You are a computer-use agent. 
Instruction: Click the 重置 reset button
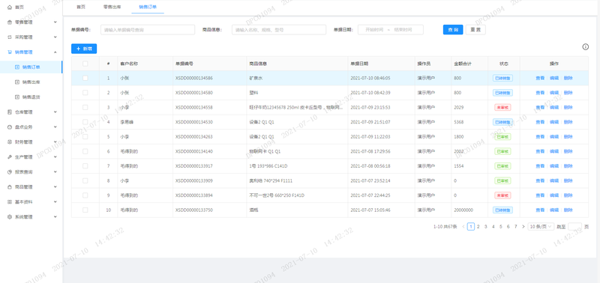[x=475, y=30]
